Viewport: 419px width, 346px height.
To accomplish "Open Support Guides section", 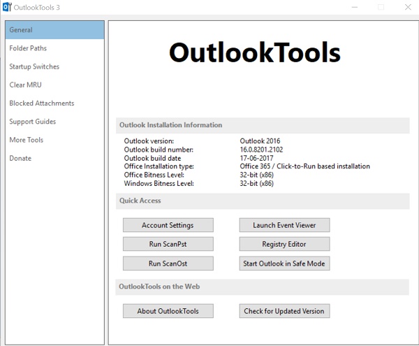I will 54,122.
